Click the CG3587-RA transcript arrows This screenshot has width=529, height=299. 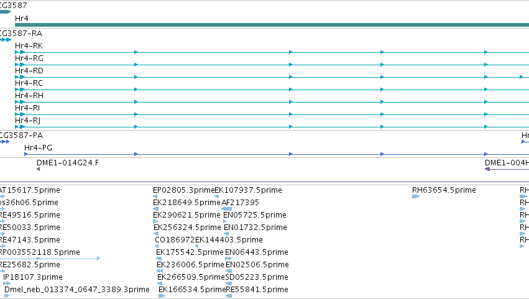pyautogui.click(x=6, y=40)
